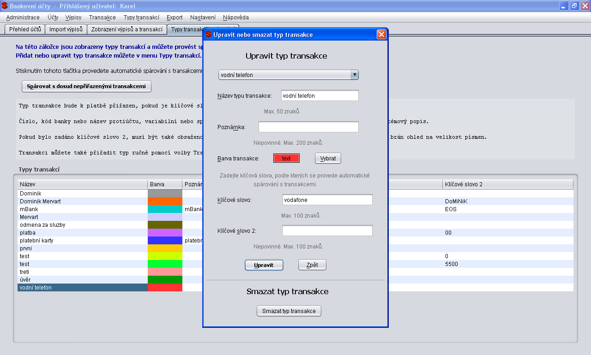
Task: Switch to the Import výpisů tab
Action: pos(66,29)
